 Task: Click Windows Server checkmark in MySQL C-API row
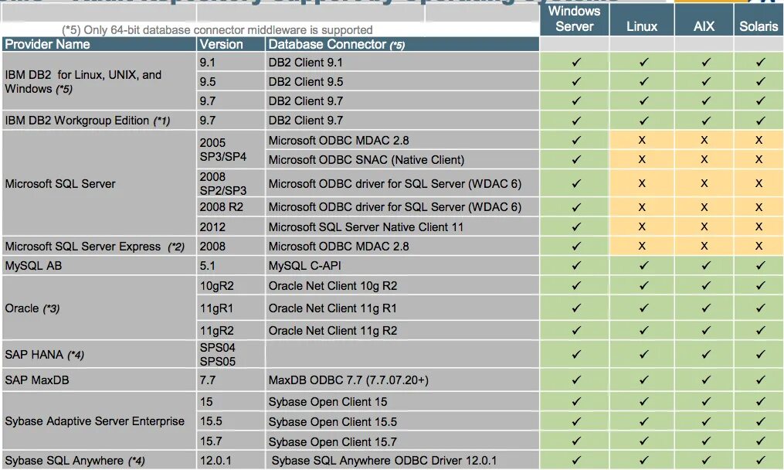point(576,265)
